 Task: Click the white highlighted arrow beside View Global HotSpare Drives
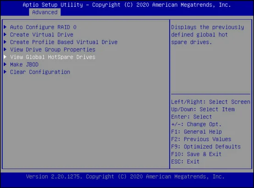click(x=6, y=57)
